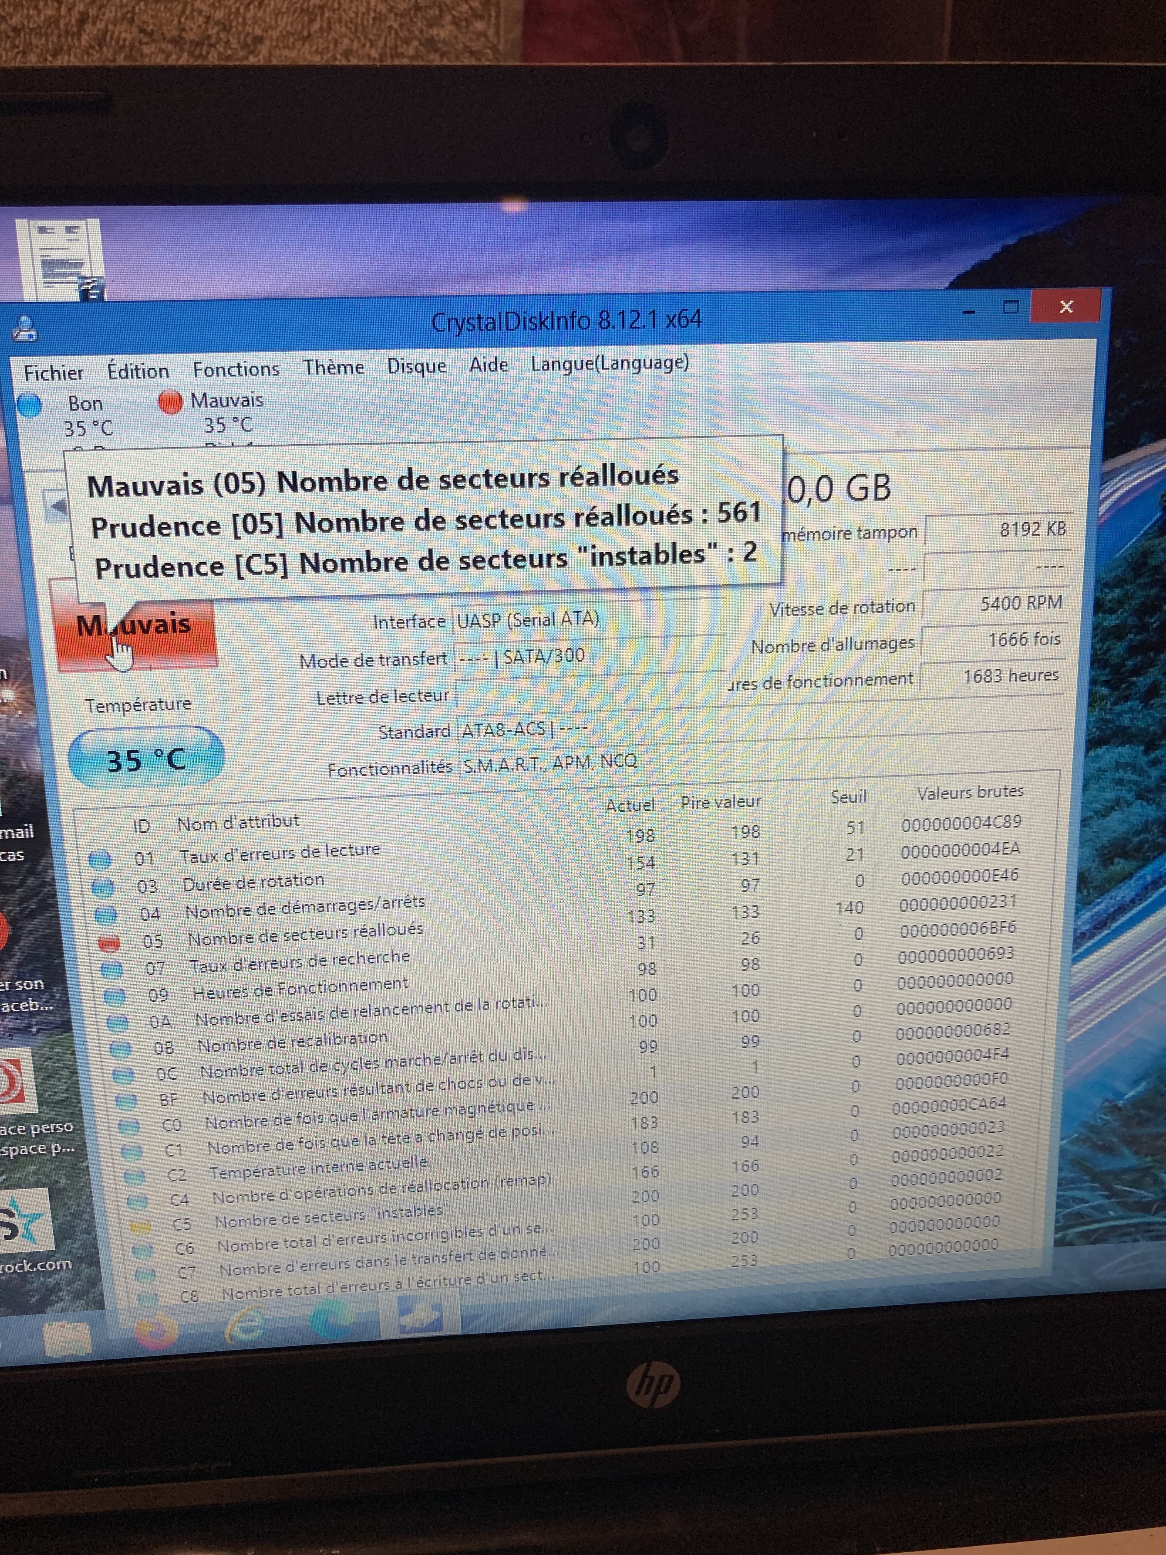Click the status icon of attribute BF
The image size is (1166, 1555).
pyautogui.click(x=126, y=1100)
